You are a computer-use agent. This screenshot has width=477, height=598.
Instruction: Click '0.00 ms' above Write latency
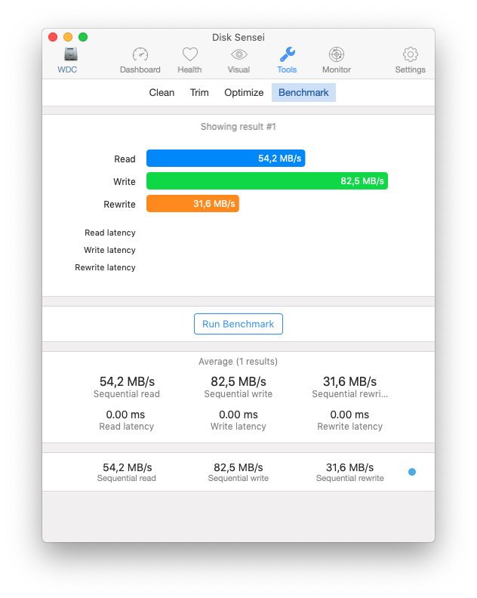(x=238, y=415)
